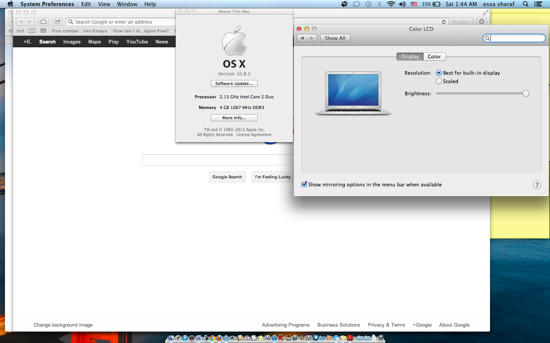The width and height of the screenshot is (550, 343).
Task: Click the Wi-Fi menu bar icon
Action: (391, 4)
